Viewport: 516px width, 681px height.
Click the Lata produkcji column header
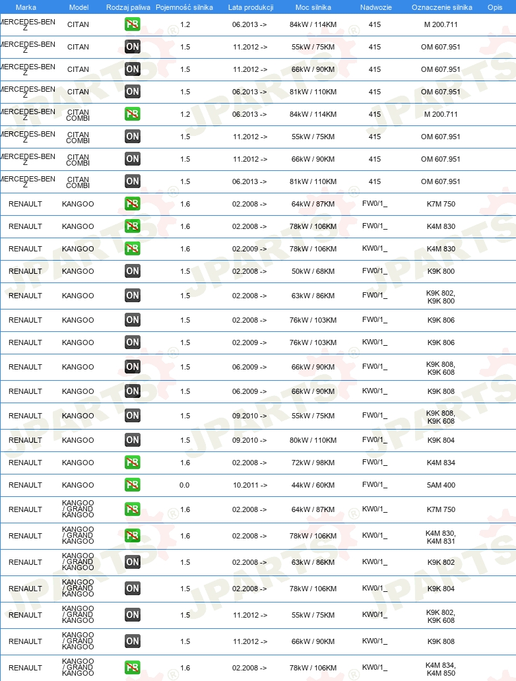click(x=251, y=7)
